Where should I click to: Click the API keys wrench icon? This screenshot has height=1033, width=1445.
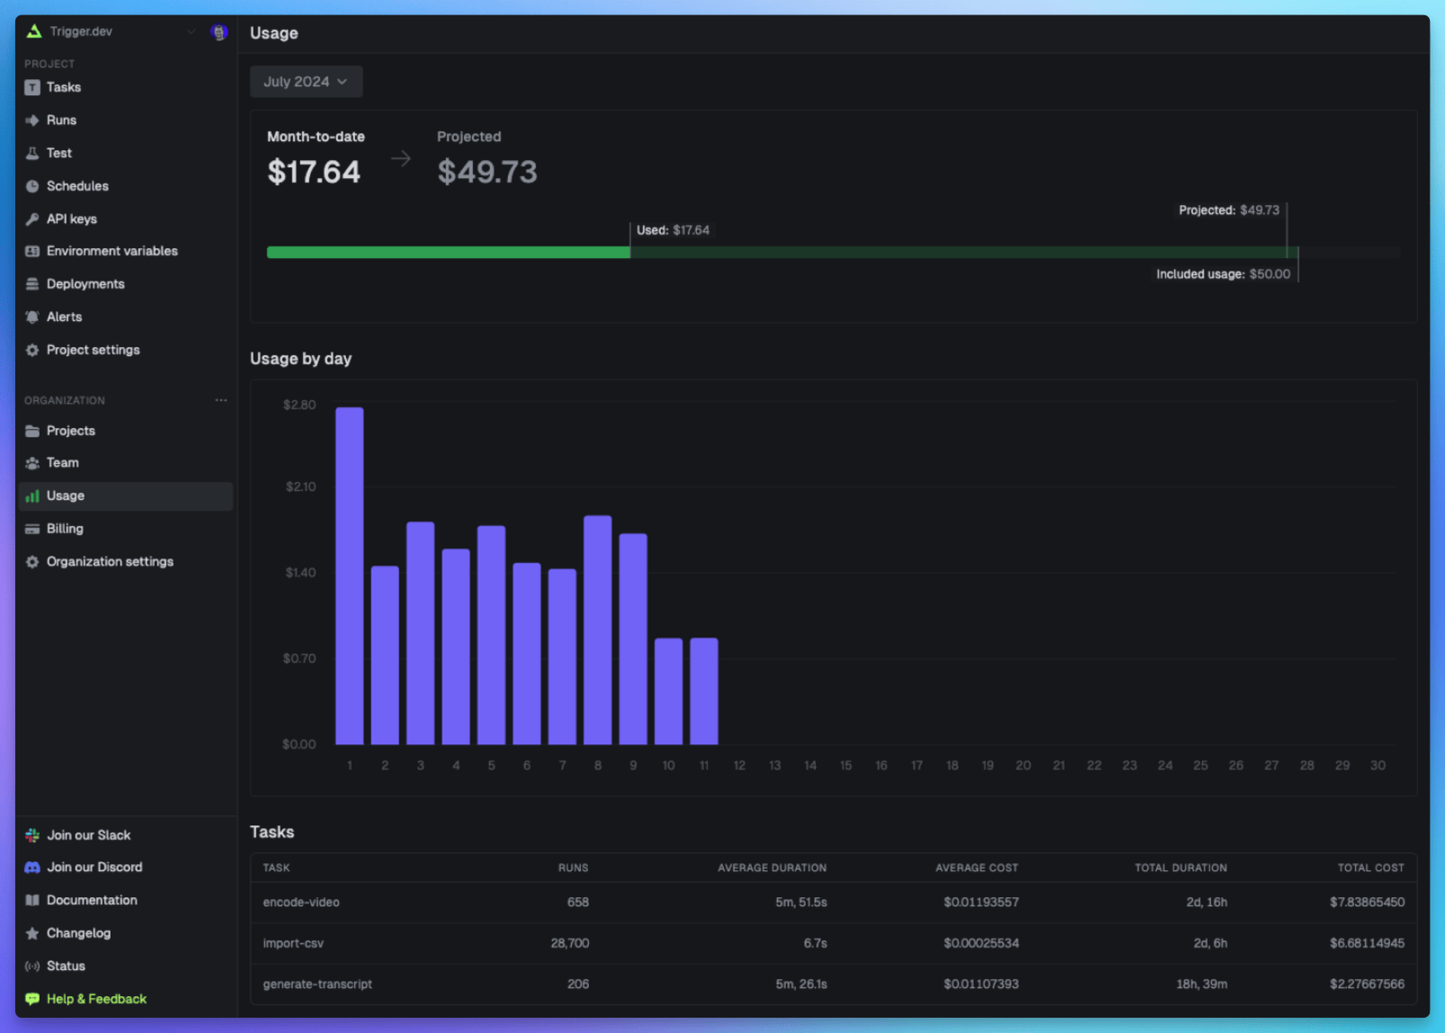(x=31, y=218)
